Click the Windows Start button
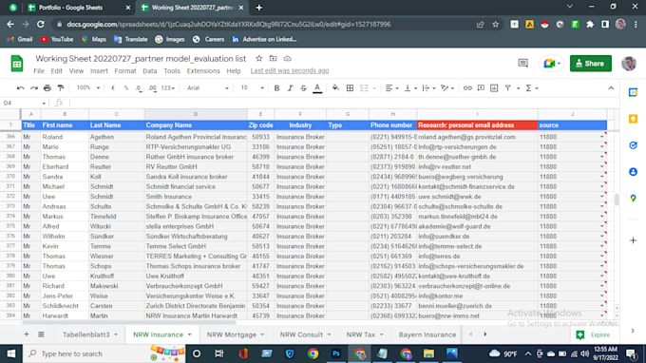Screen dimensions: 646x363 11,353
